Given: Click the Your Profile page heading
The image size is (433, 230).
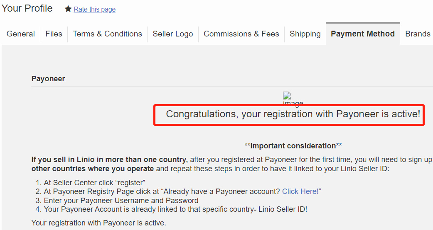Looking at the screenshot, I should [x=27, y=8].
